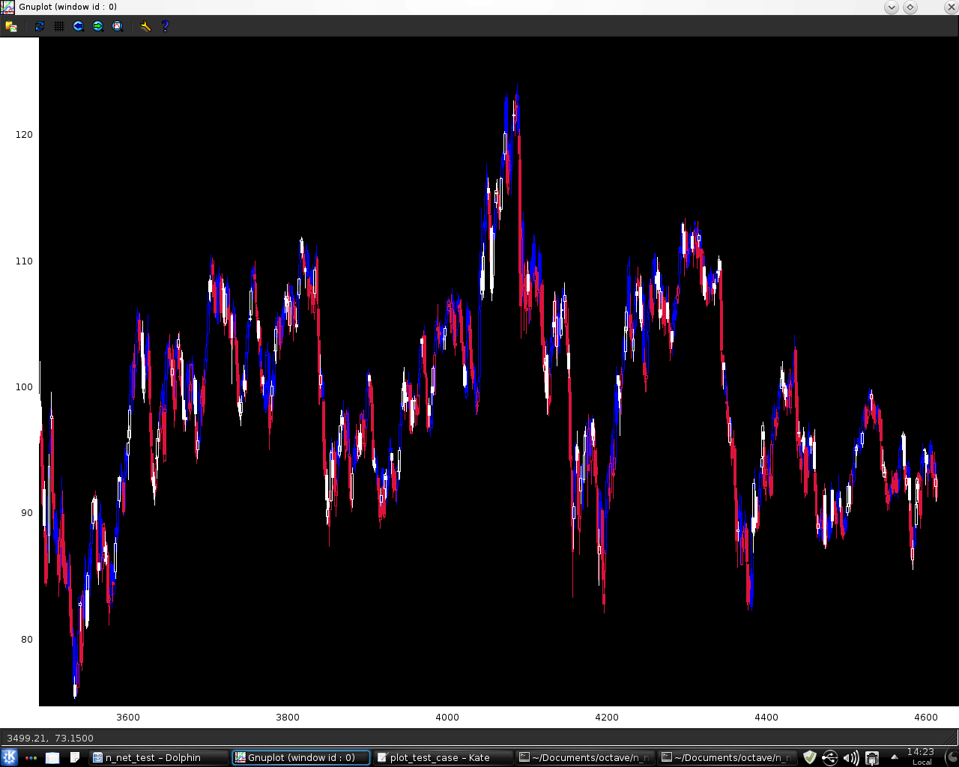Click the x-axis label 3800
This screenshot has width=959, height=767.
(x=288, y=718)
